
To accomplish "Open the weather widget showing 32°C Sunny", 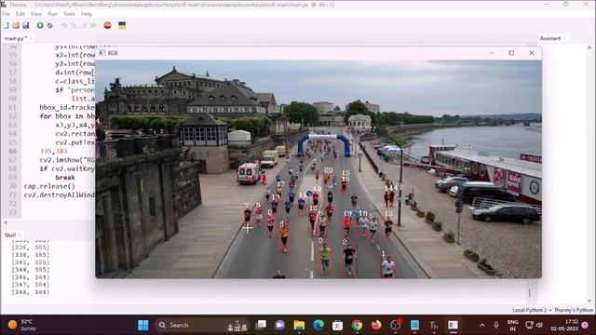I will tap(22, 325).
